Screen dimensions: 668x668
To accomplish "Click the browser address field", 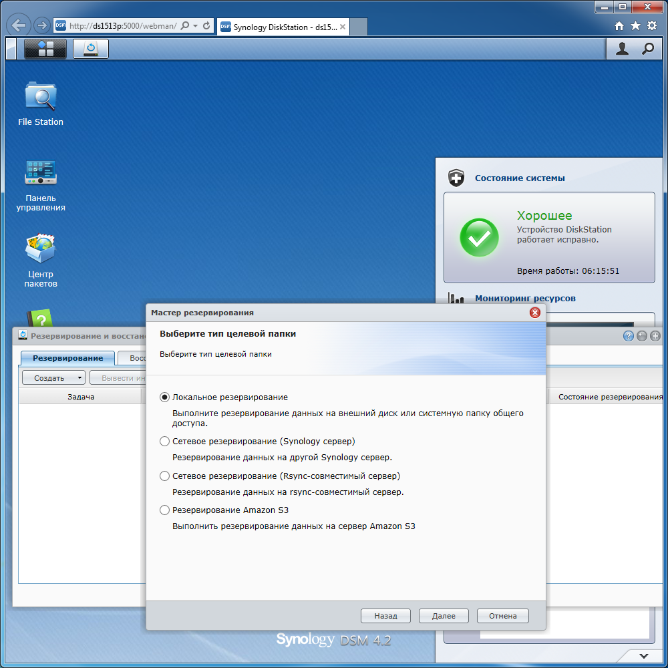I will [123, 25].
